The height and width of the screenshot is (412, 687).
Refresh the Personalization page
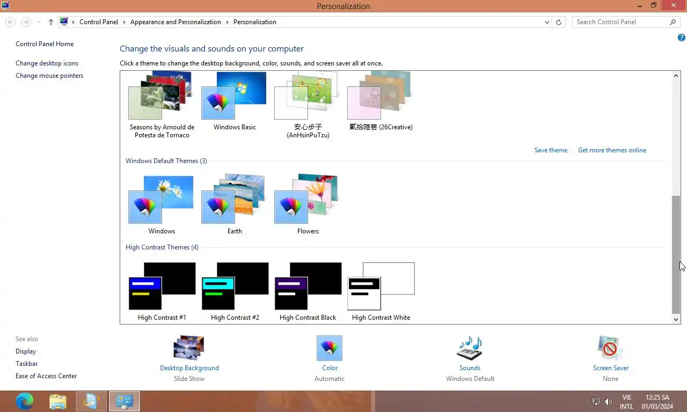(x=559, y=22)
